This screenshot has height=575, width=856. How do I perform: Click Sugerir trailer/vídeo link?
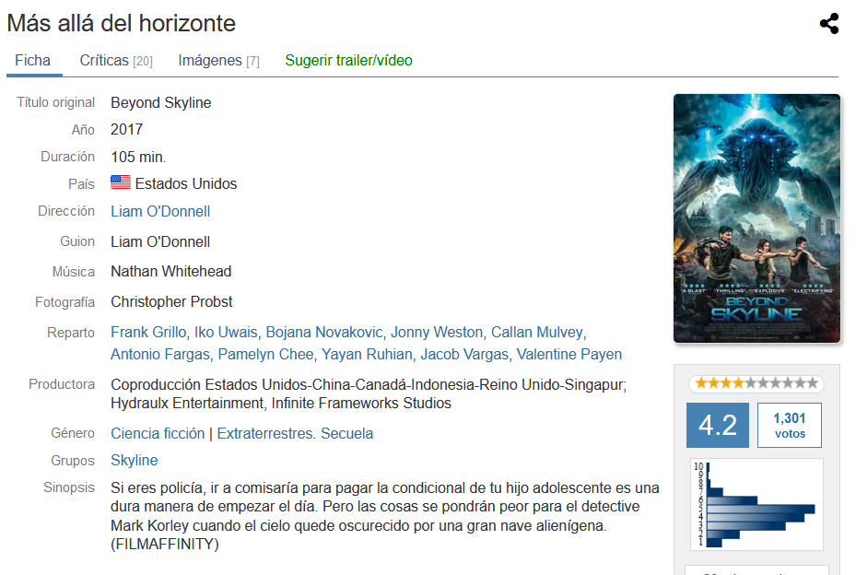348,60
